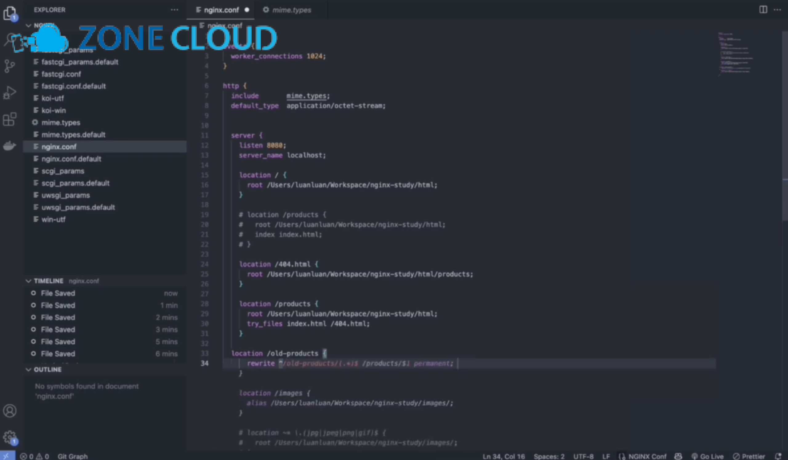
Task: Switch to the nginx.conf tab
Action: (221, 10)
